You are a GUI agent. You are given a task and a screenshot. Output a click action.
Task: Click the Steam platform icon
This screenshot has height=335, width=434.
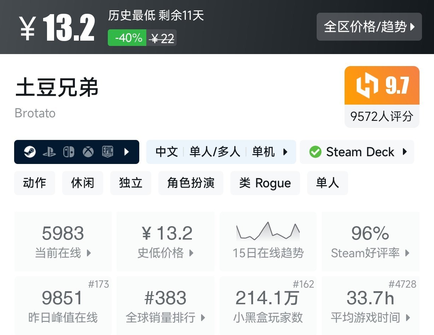30,152
